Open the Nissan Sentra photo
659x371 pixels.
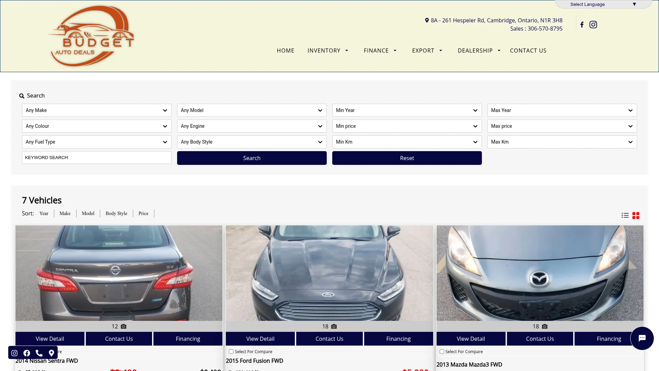[x=119, y=273]
